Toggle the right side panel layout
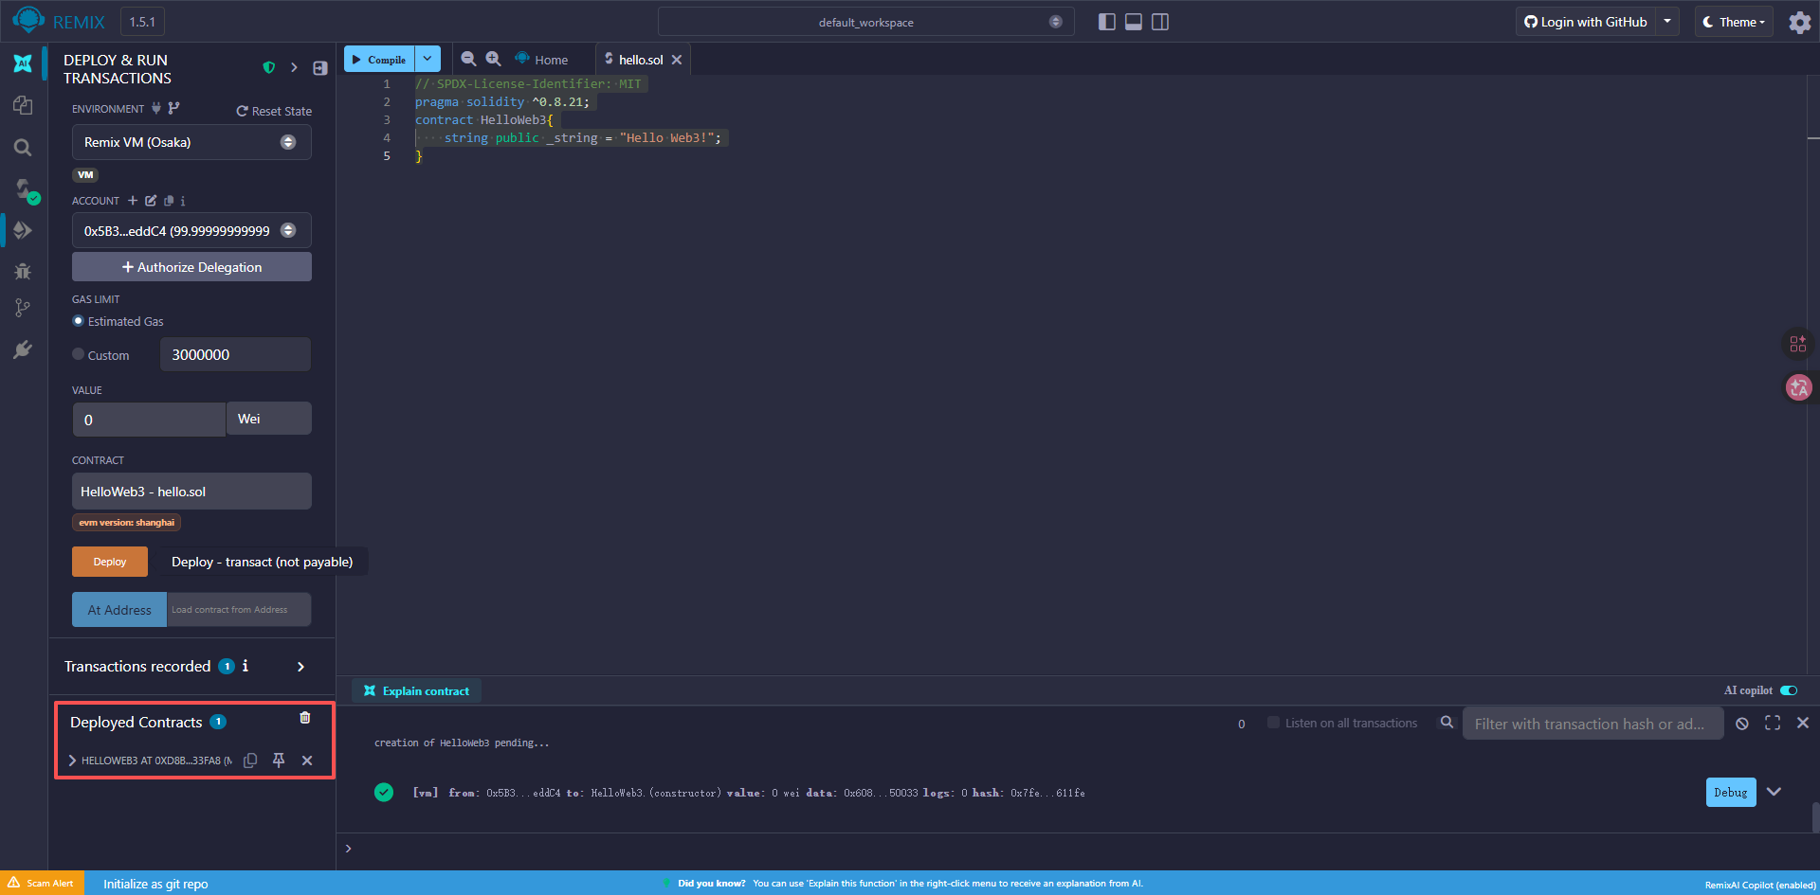 tap(1159, 22)
